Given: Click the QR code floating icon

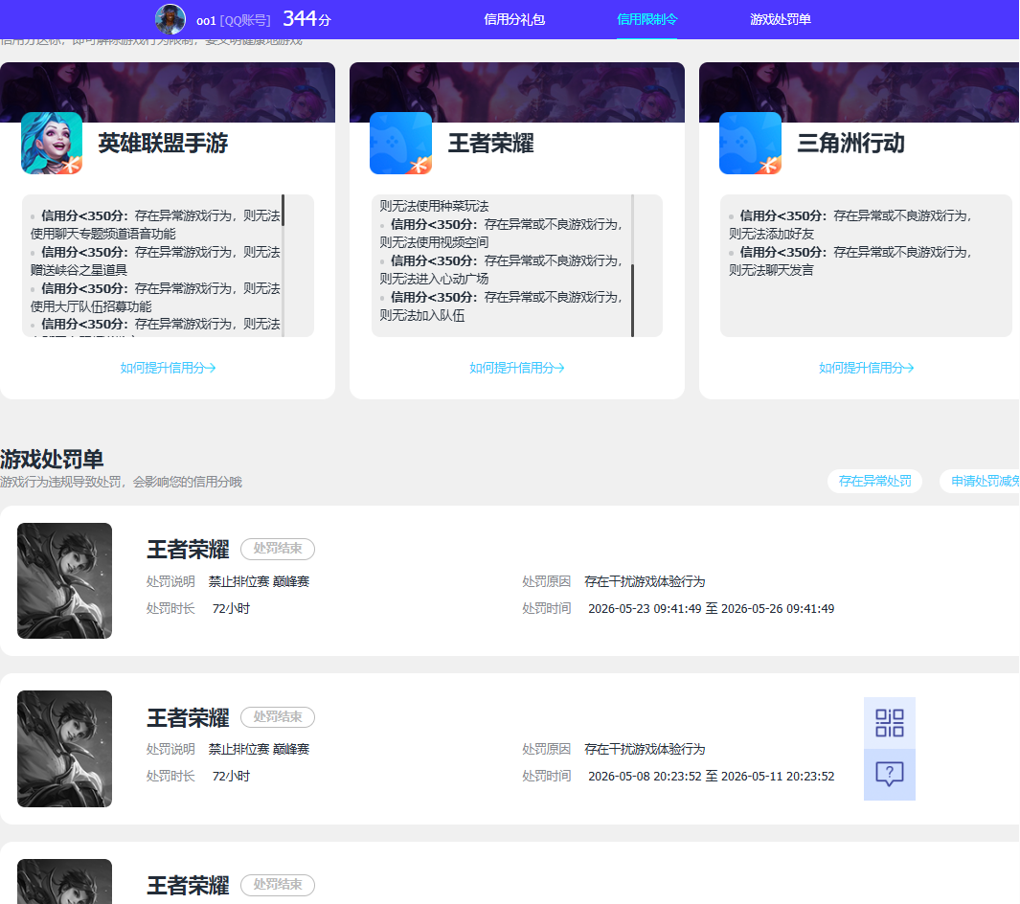Looking at the screenshot, I should pyautogui.click(x=889, y=723).
